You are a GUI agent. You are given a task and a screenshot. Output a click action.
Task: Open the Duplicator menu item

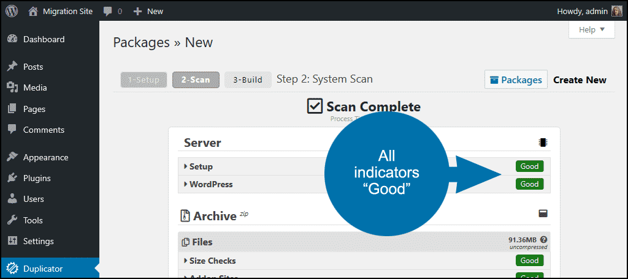50,269
